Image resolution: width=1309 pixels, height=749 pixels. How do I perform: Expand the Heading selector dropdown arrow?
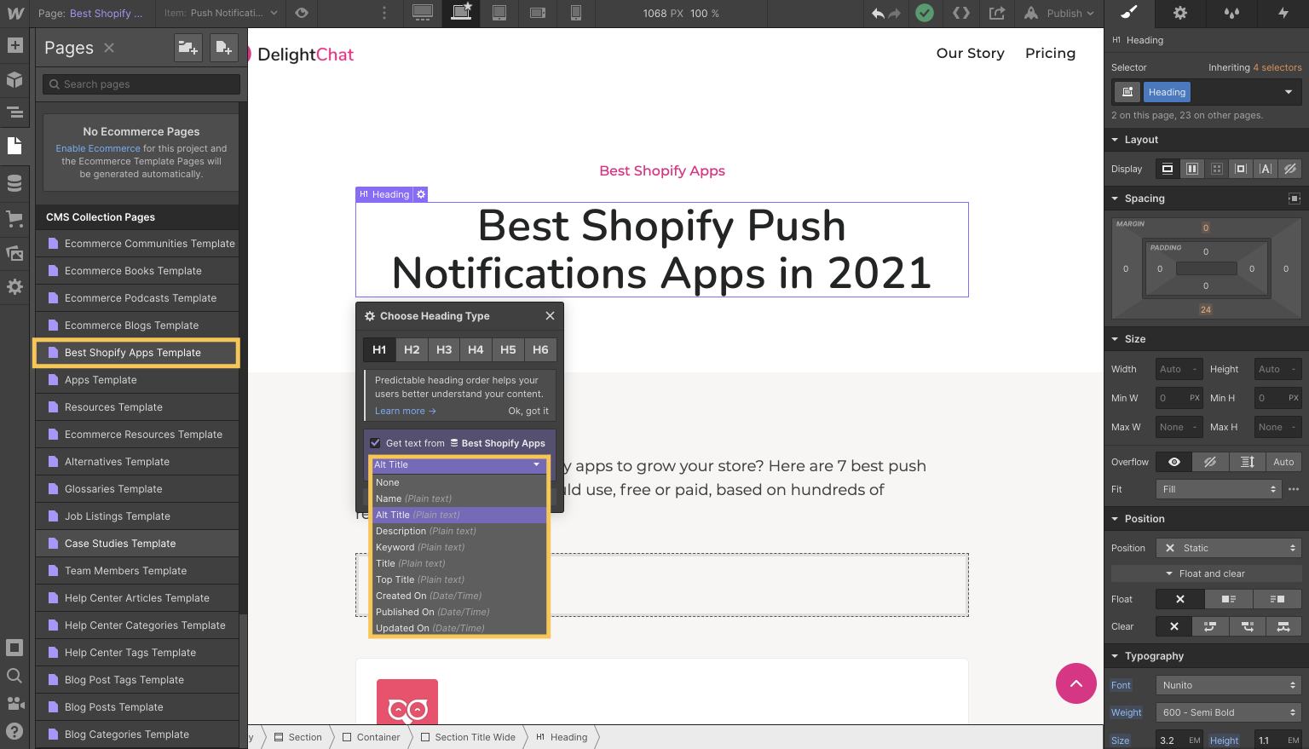(1289, 92)
